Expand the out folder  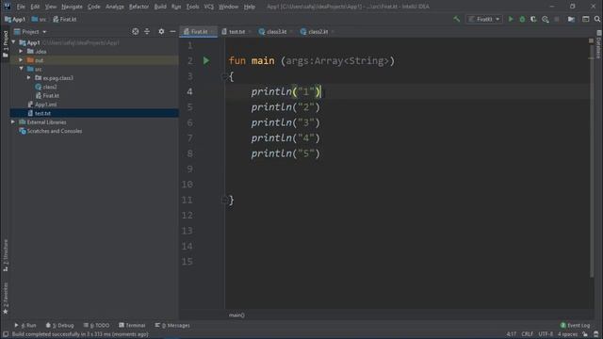(21, 60)
